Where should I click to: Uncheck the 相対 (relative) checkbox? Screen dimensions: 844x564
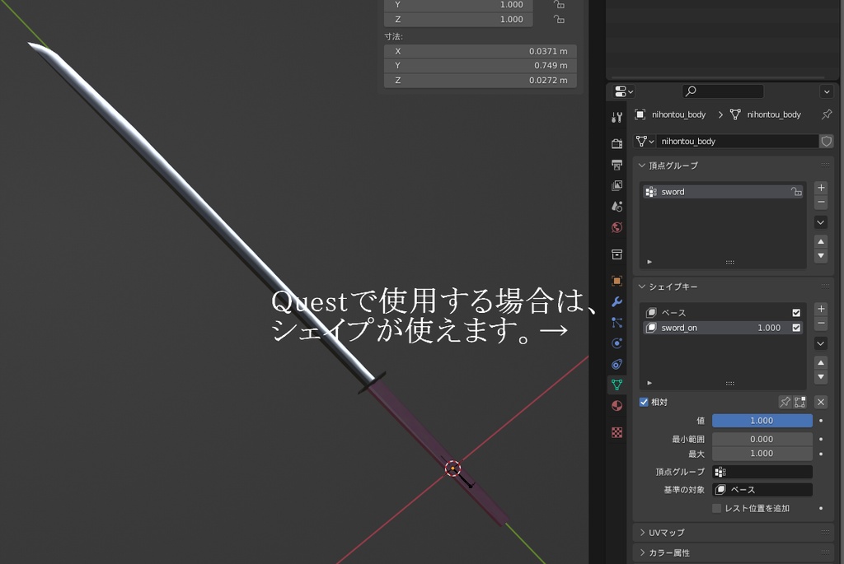point(644,402)
